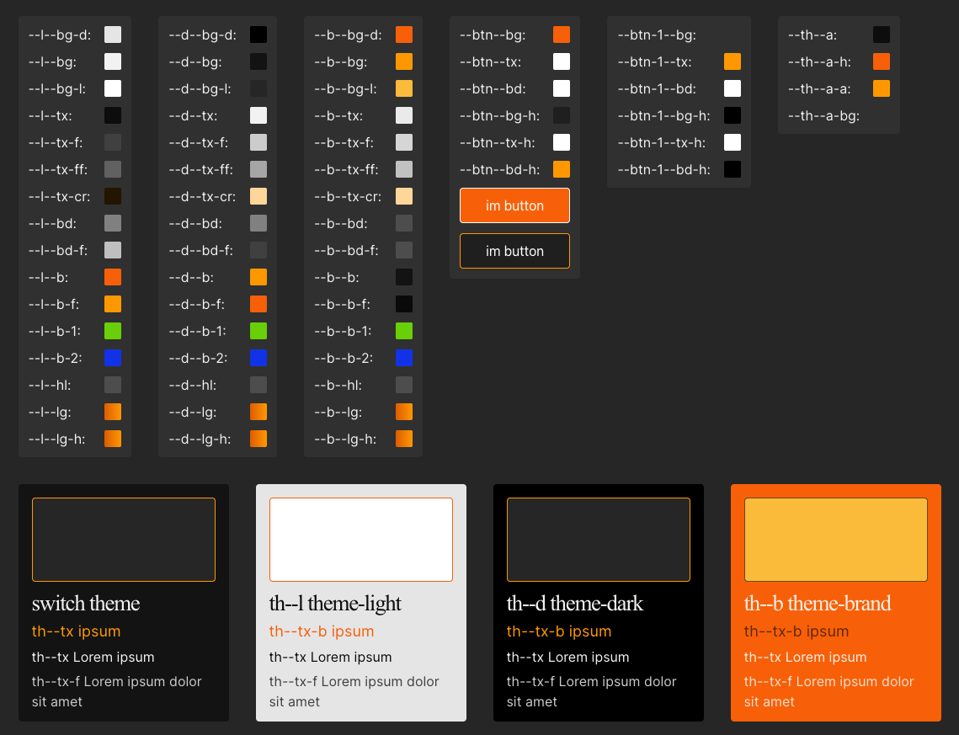The height and width of the screenshot is (735, 959).
Task: Click the bordered box in switch theme card
Action: coord(123,539)
